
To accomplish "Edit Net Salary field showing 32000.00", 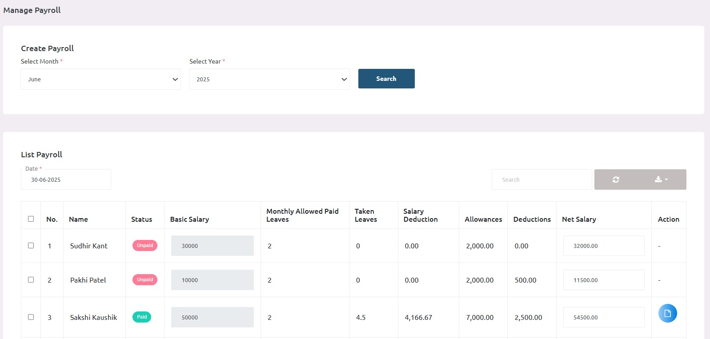I will [604, 246].
